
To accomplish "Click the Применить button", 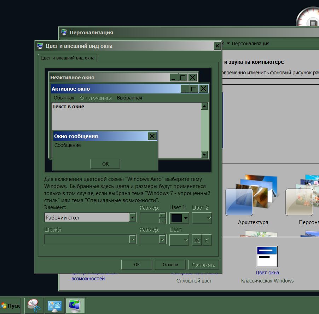I will point(203,264).
